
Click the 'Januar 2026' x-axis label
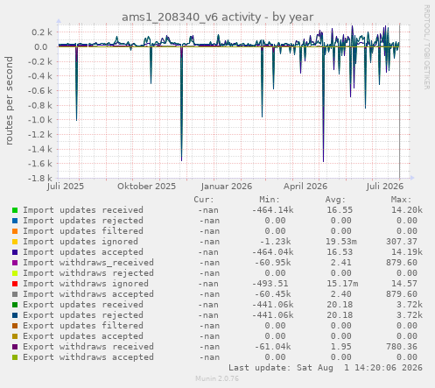tap(227, 187)
